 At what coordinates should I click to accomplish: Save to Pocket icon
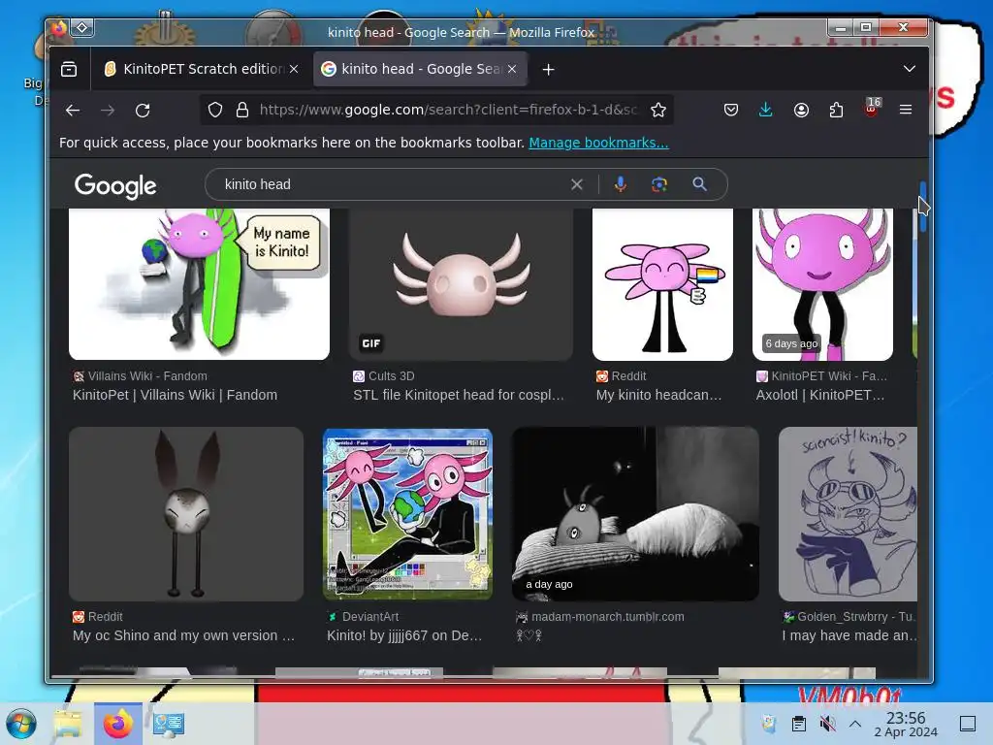[x=731, y=111]
